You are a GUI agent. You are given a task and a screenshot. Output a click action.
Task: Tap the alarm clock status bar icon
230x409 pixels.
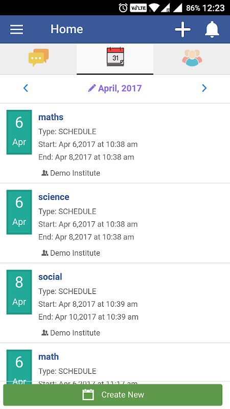[x=123, y=8]
